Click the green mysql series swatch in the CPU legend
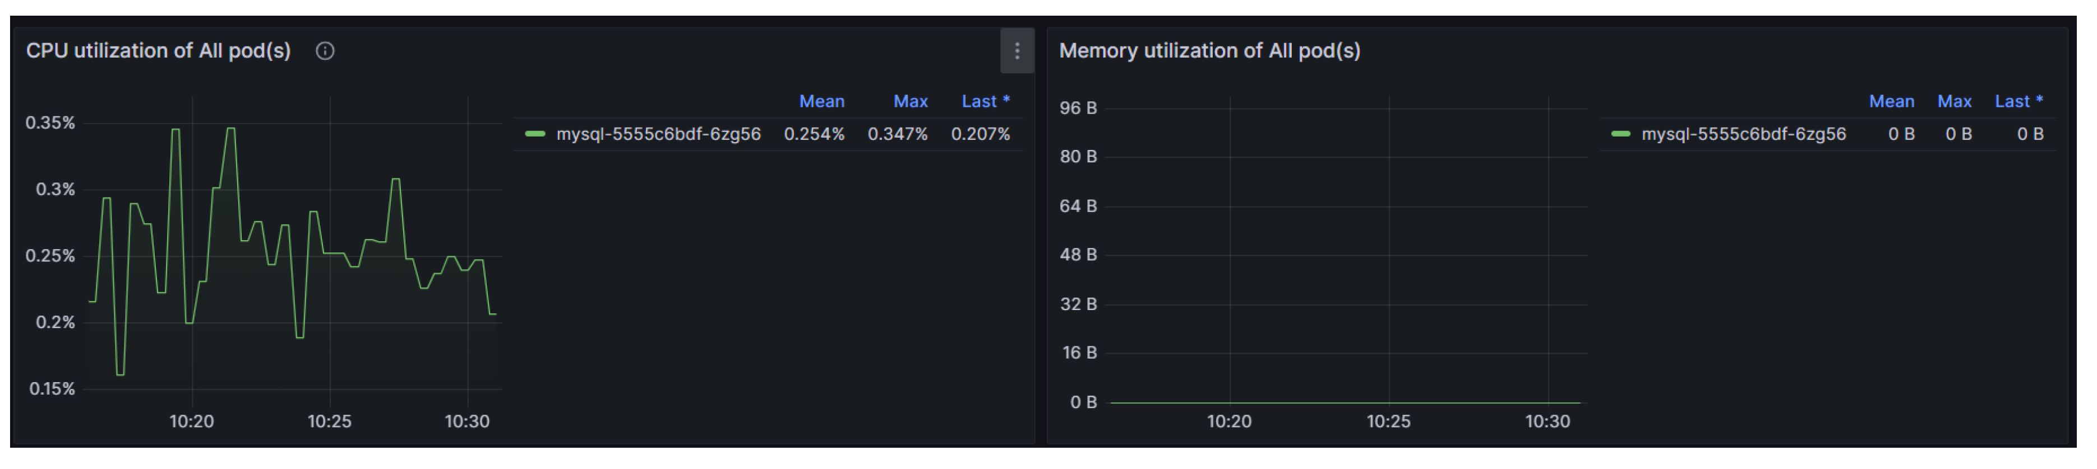Image resolution: width=2097 pixels, height=469 pixels. point(535,134)
